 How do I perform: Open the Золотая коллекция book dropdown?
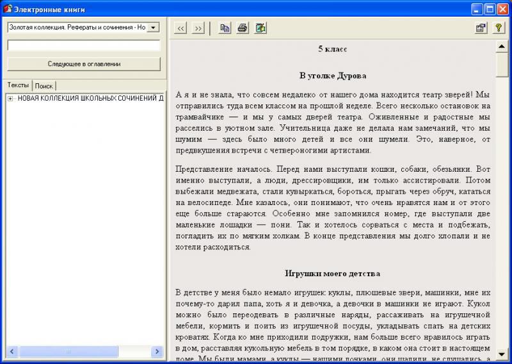153,28
